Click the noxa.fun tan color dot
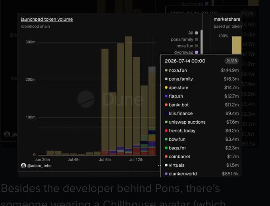Image resolution: width=270 pixels, height=206 pixels. pos(166,70)
